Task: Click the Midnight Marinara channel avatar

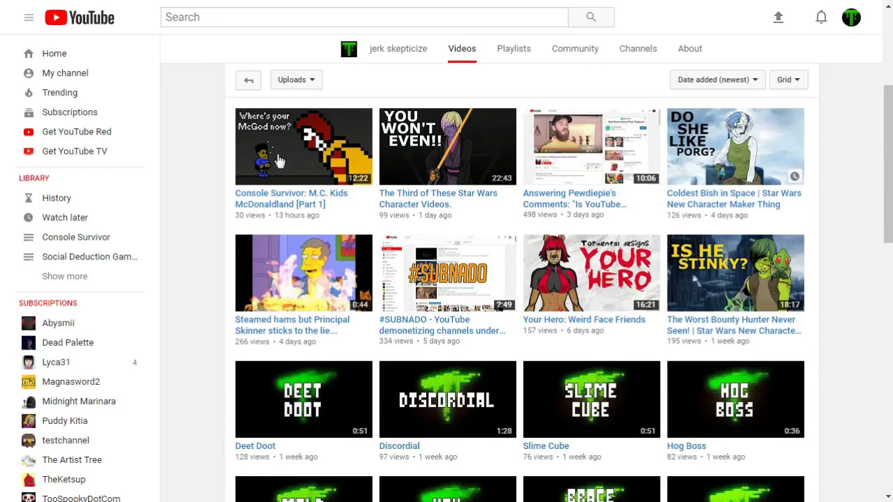Action: tap(29, 401)
